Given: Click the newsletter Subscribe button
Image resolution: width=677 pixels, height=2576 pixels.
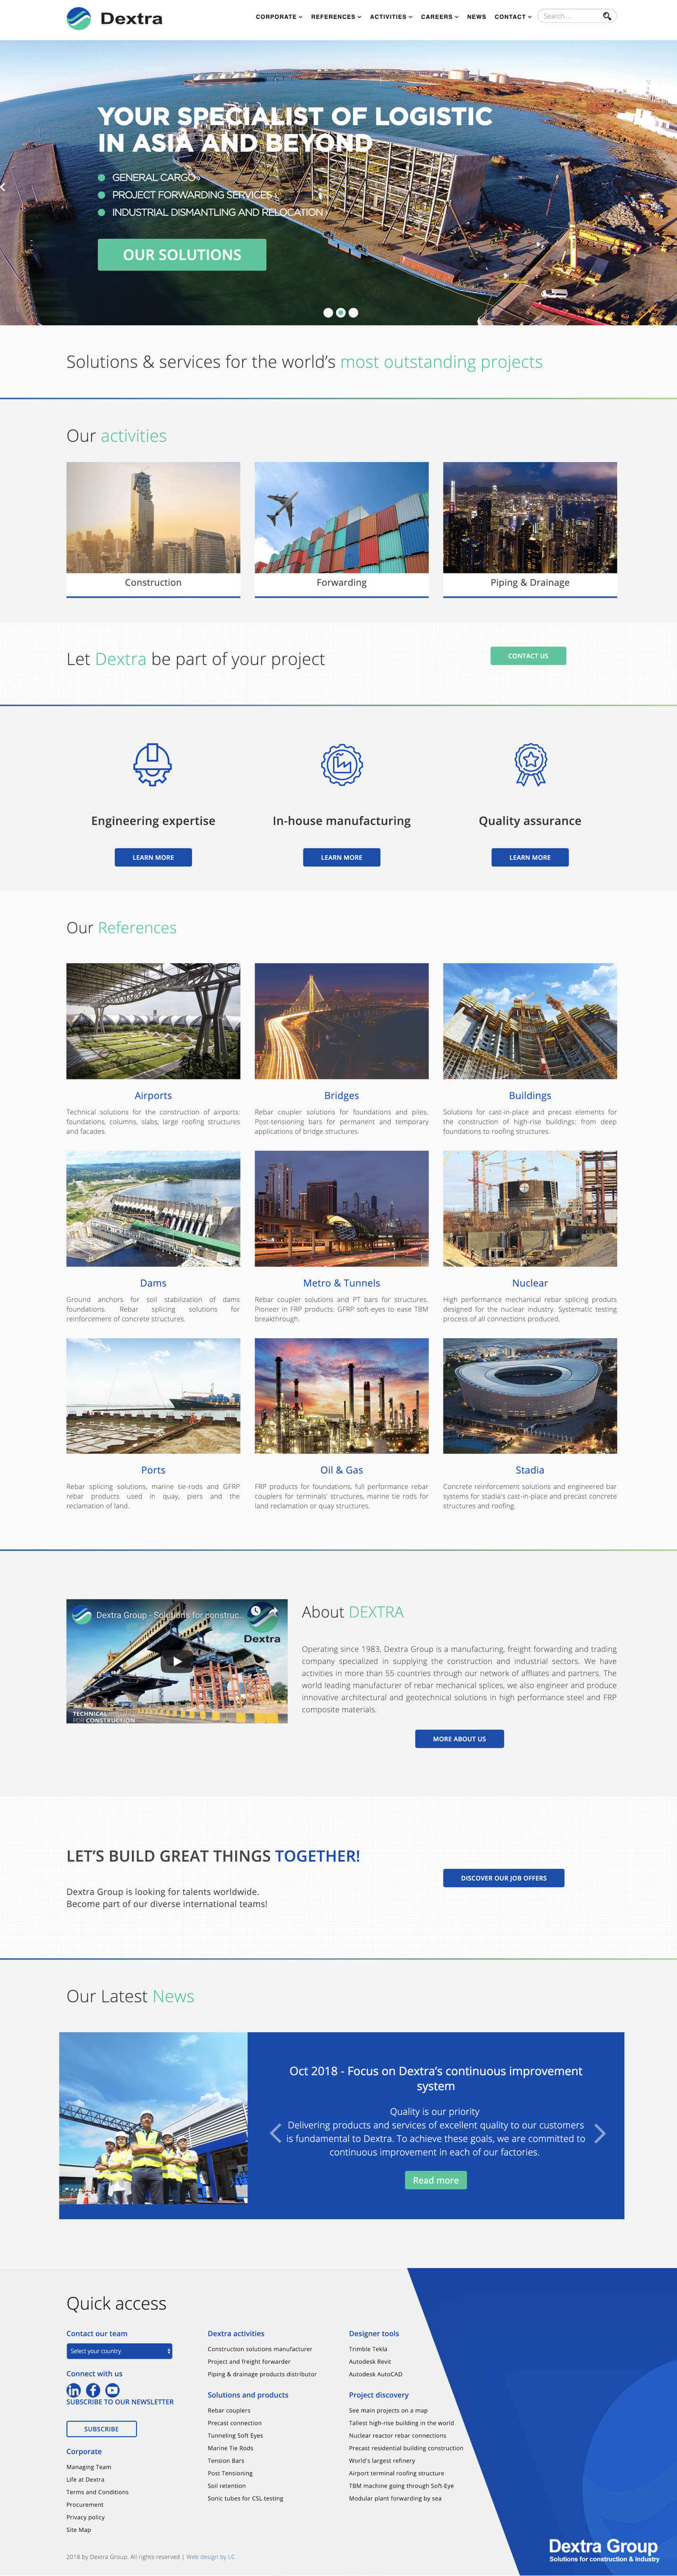Looking at the screenshot, I should coord(101,2429).
